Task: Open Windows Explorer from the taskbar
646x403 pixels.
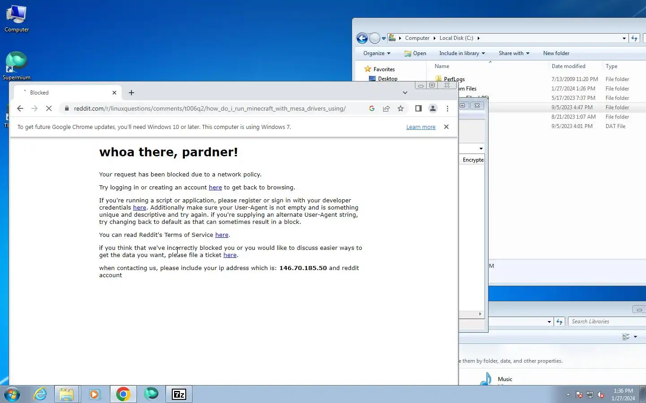Action: coord(66,394)
